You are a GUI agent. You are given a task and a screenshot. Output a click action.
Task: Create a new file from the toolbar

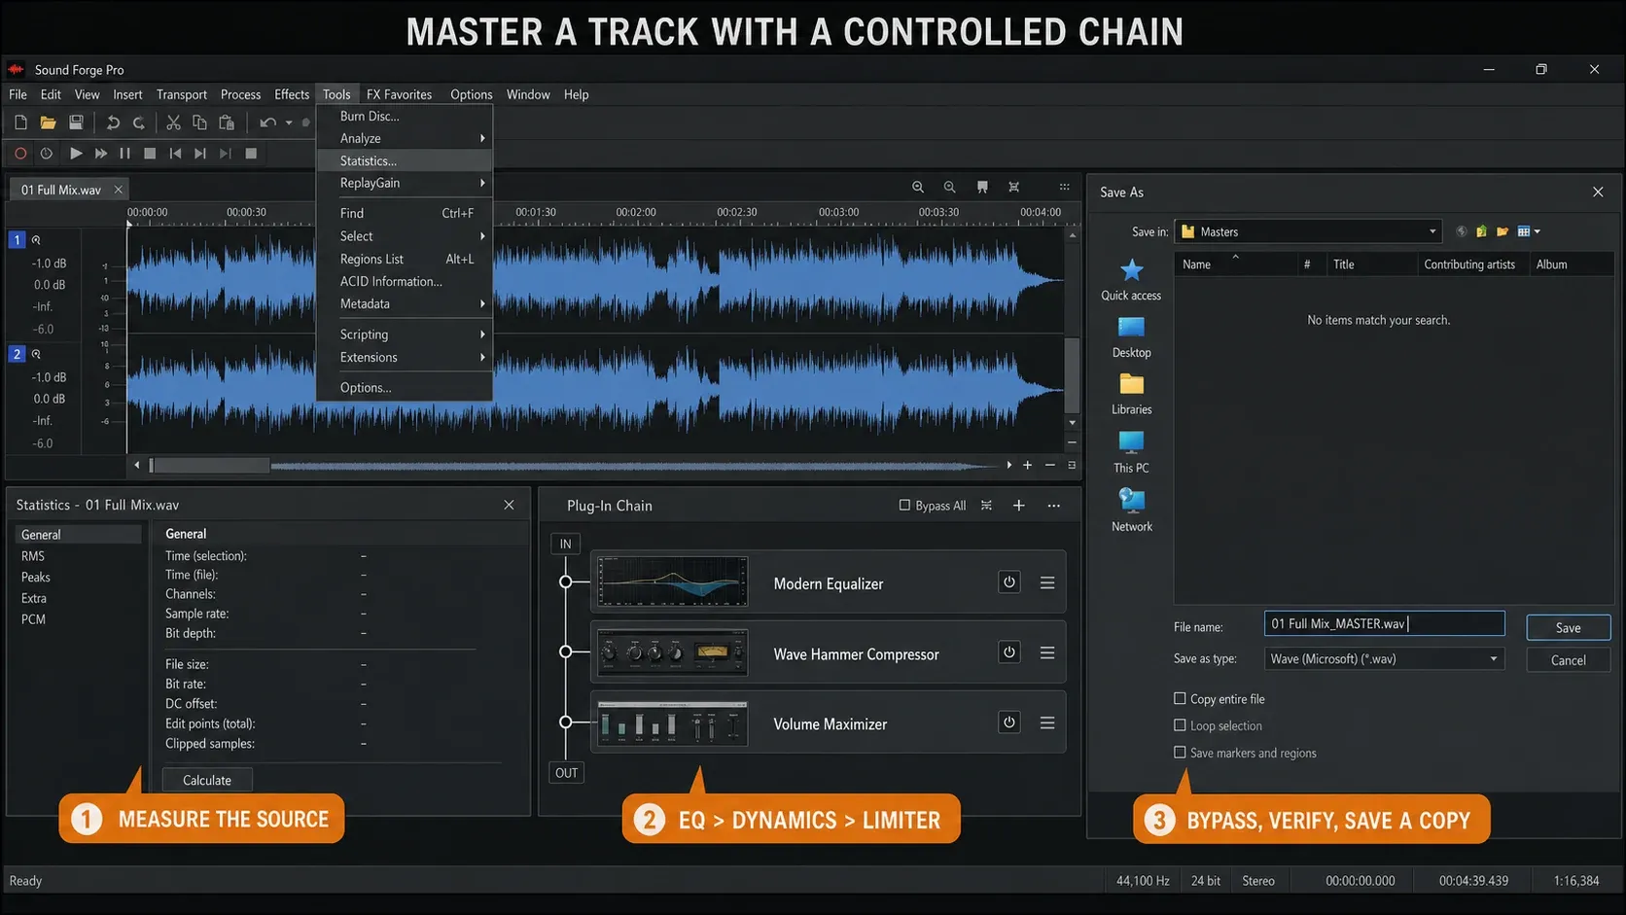coord(20,123)
